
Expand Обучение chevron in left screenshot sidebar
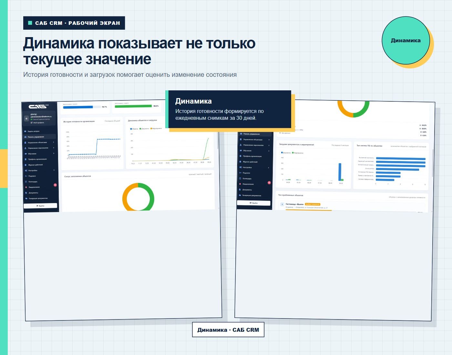point(54,153)
